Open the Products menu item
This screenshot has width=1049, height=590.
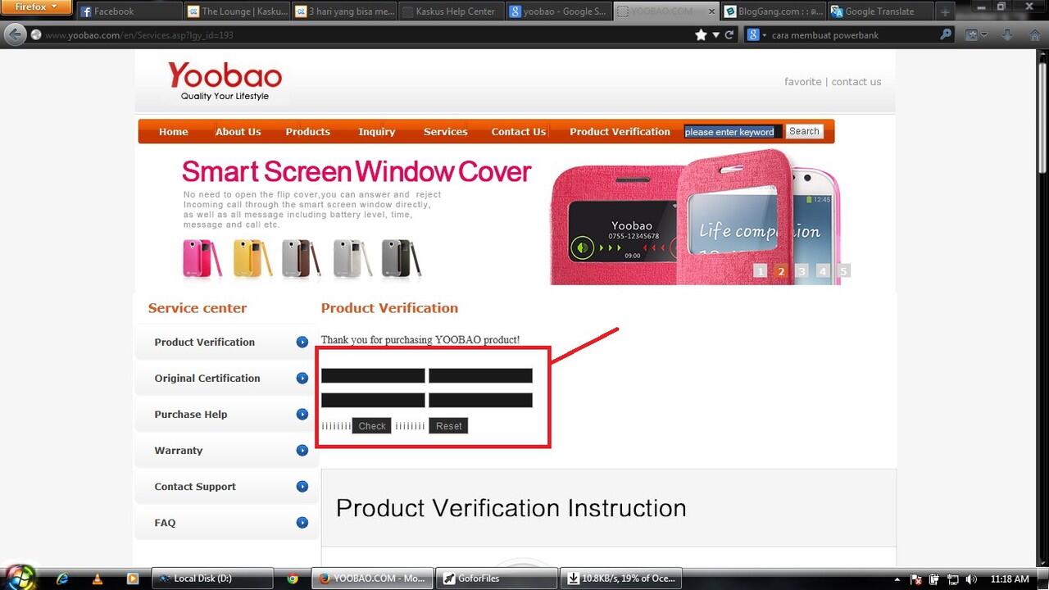(x=307, y=132)
